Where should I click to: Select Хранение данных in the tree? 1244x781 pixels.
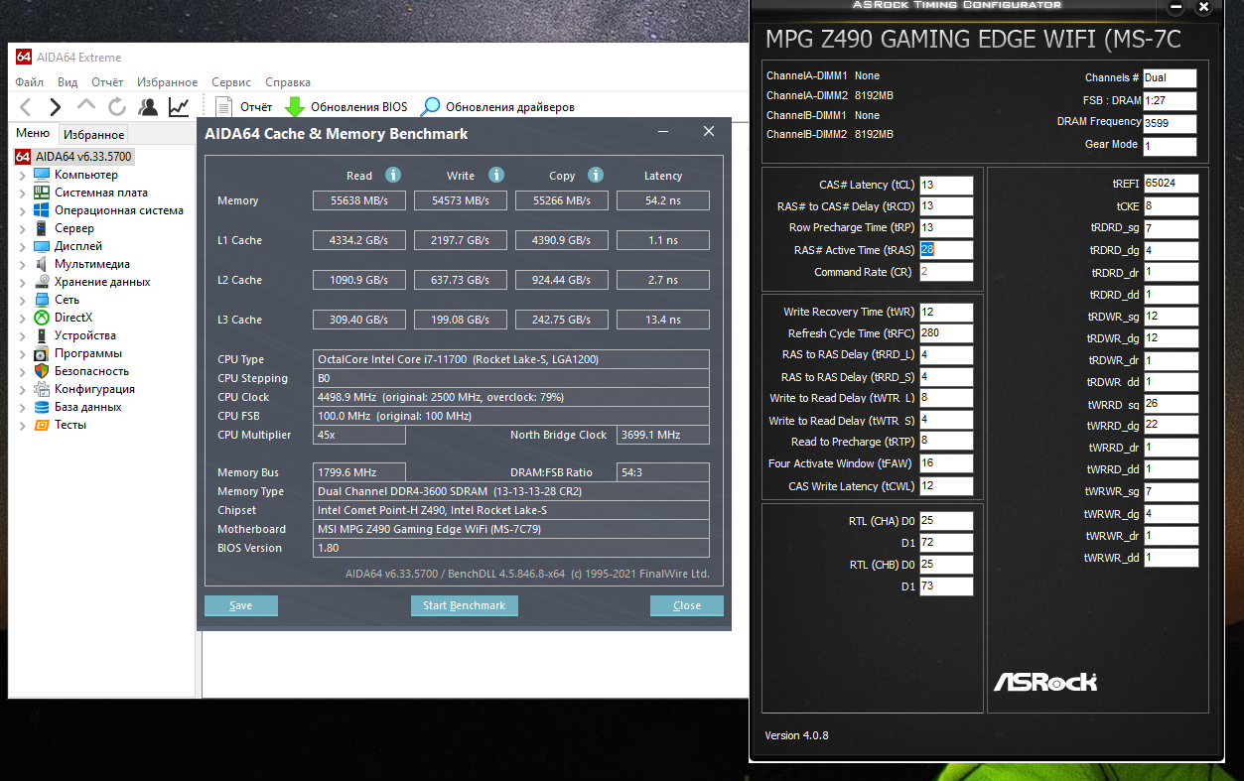point(102,282)
